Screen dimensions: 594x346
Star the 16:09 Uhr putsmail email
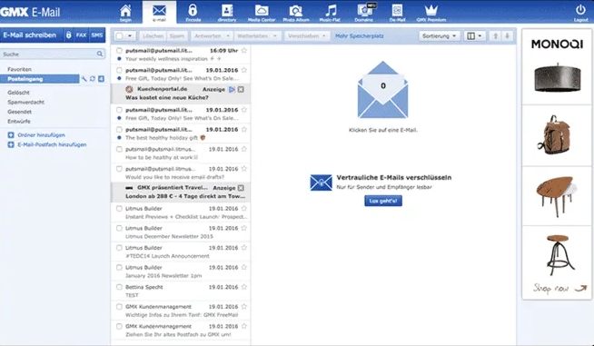tap(244, 50)
